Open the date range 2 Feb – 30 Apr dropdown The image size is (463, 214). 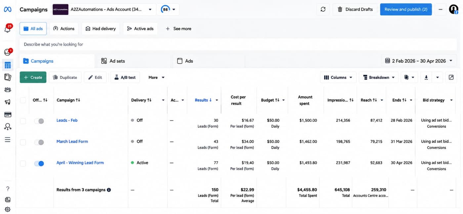[x=419, y=61]
